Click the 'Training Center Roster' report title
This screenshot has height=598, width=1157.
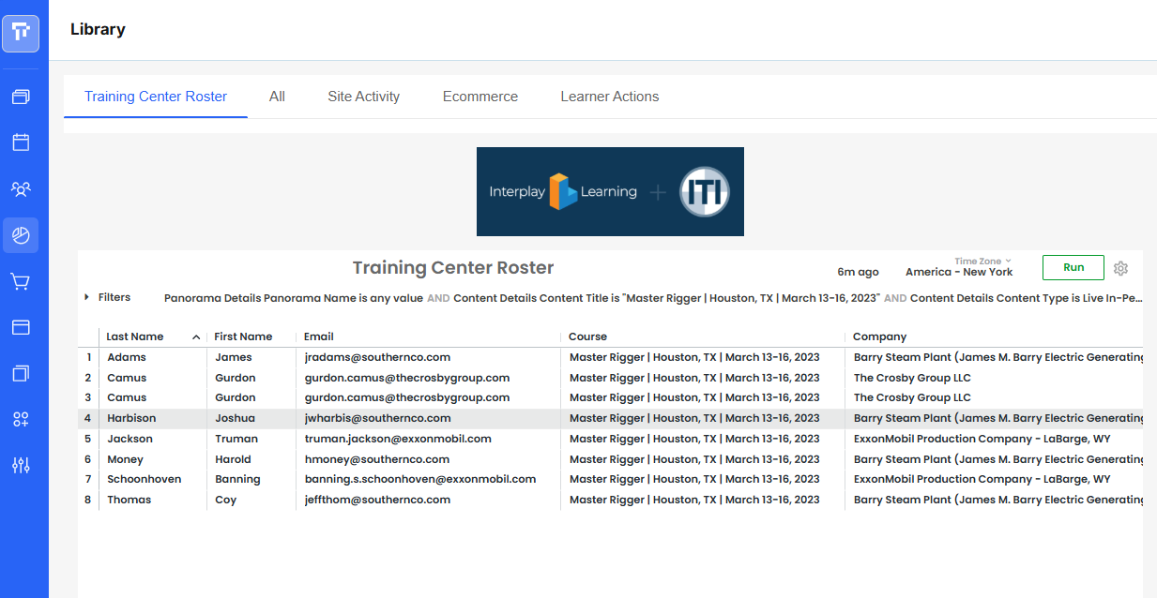click(453, 268)
